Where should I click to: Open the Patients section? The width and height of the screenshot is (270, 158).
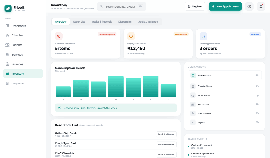23,45
